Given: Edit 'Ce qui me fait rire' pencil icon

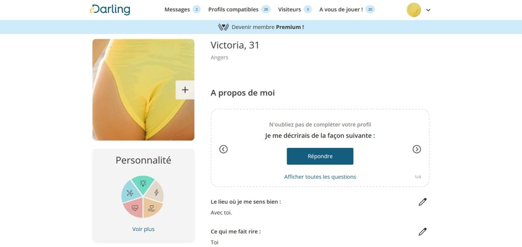Looking at the screenshot, I should click(x=423, y=232).
